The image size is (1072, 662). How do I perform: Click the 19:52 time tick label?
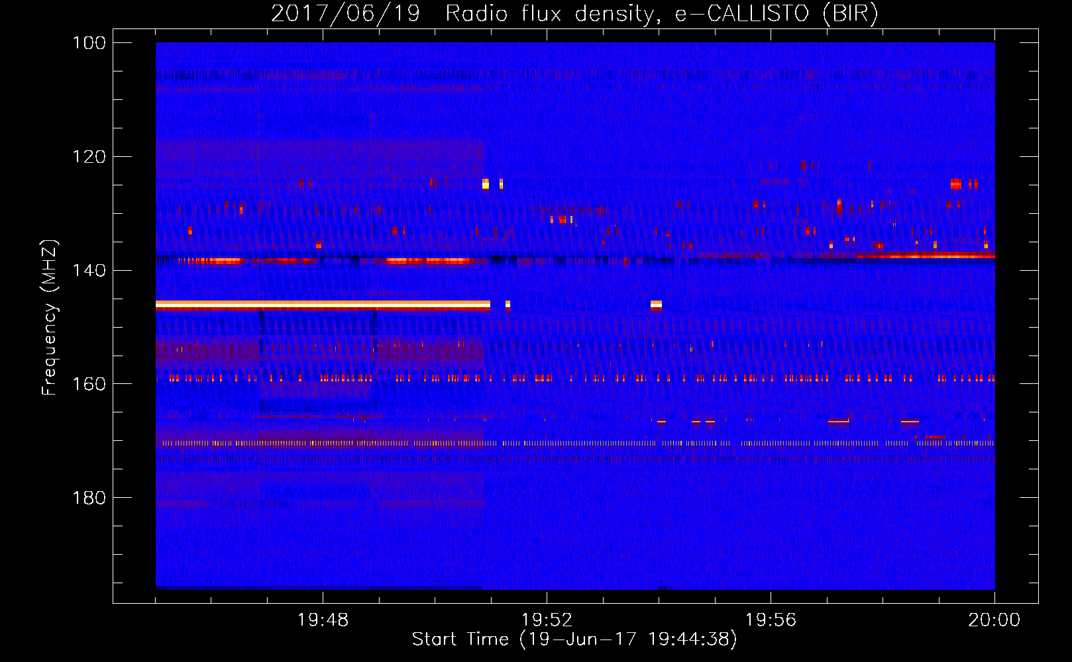coord(547,620)
